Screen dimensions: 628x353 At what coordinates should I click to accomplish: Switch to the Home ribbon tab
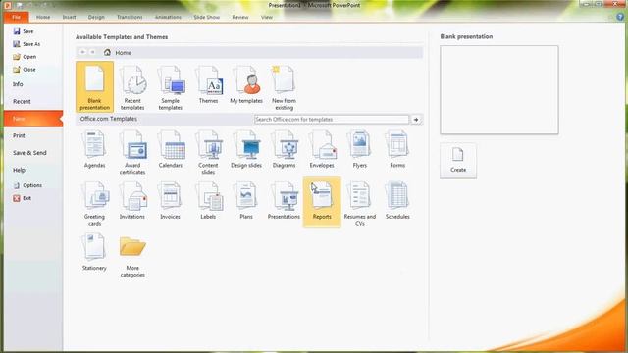[43, 17]
